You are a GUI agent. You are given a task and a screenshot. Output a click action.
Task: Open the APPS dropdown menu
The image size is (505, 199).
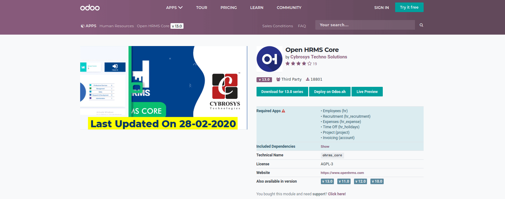coord(174,7)
